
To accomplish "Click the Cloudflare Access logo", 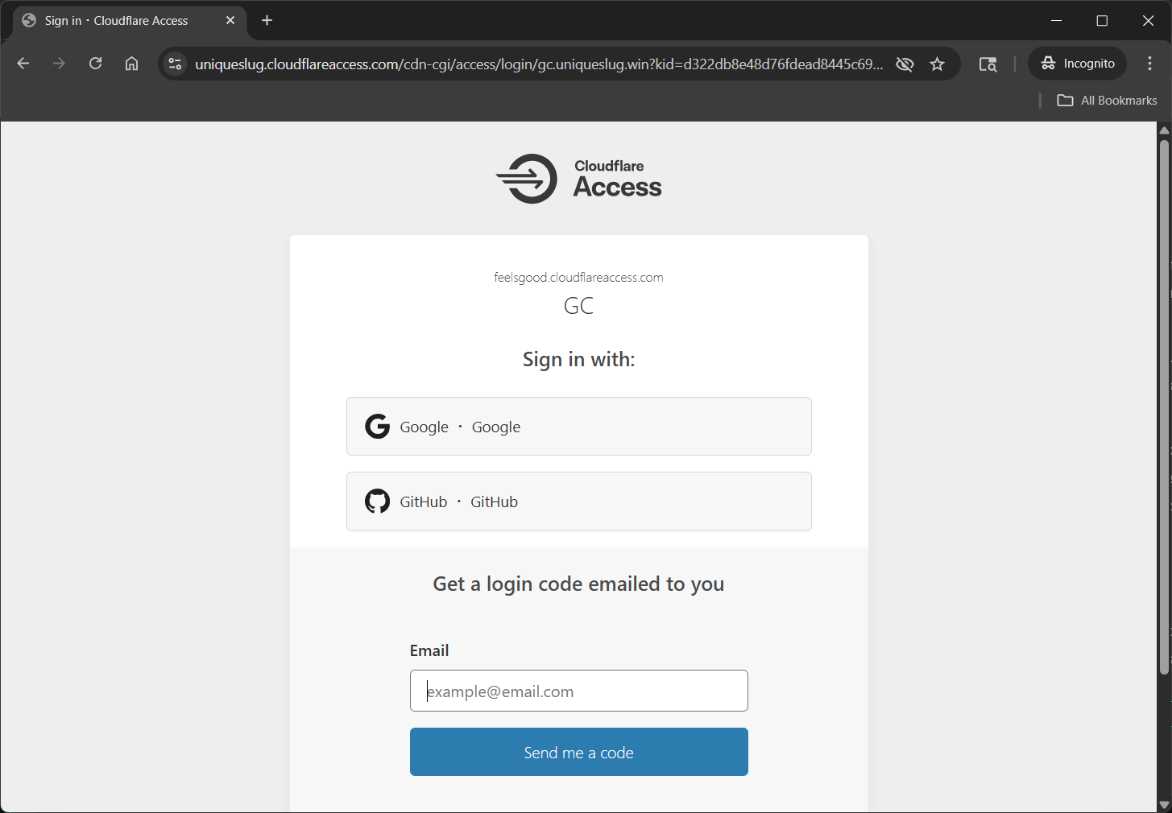I will tap(578, 179).
